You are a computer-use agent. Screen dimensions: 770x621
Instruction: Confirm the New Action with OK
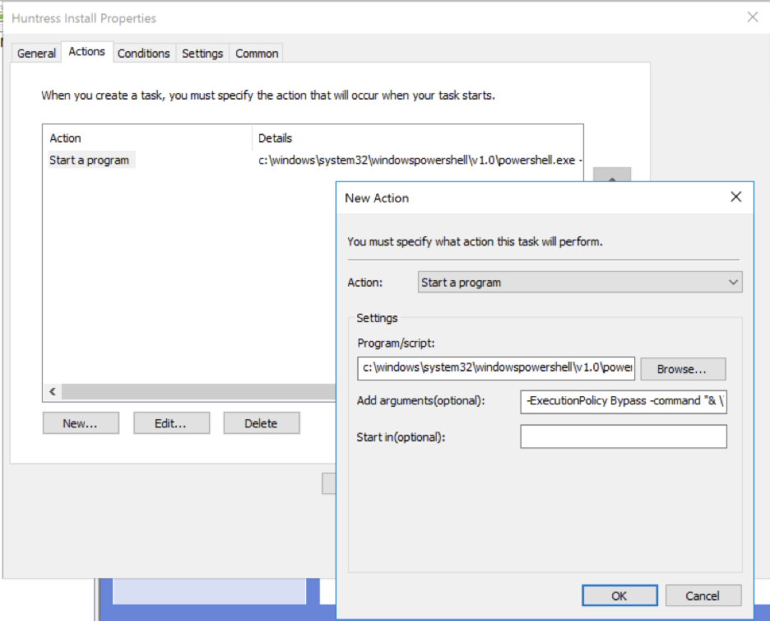[619, 595]
